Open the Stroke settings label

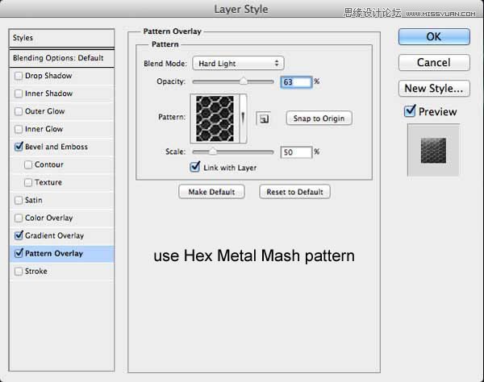click(x=36, y=272)
